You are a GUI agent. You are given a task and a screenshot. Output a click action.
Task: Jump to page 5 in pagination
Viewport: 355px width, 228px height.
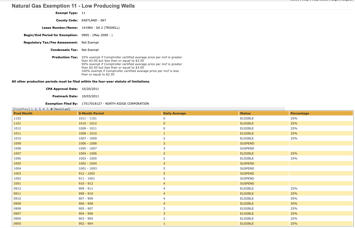(x=48, y=109)
